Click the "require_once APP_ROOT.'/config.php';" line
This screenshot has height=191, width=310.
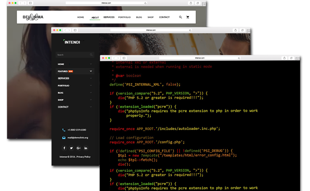pyautogui.click(x=147, y=142)
